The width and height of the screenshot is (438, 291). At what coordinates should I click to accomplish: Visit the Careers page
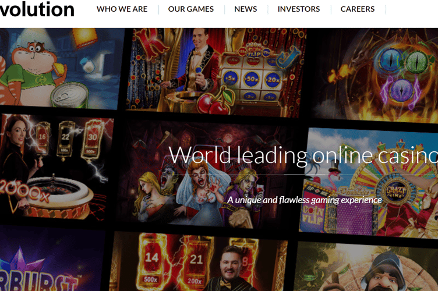[x=357, y=9]
